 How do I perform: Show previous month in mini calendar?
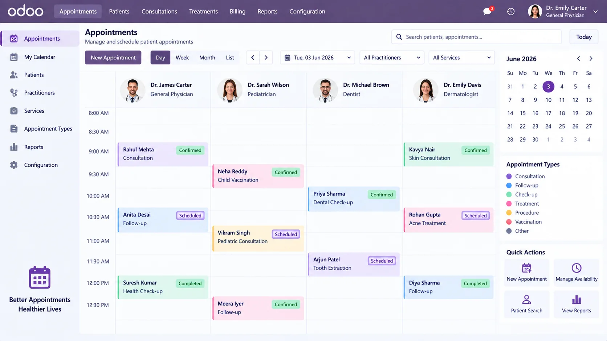(578, 59)
